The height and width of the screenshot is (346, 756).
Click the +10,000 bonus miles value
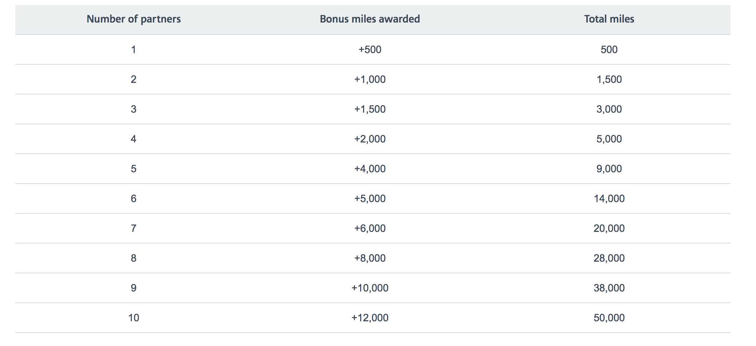click(370, 288)
